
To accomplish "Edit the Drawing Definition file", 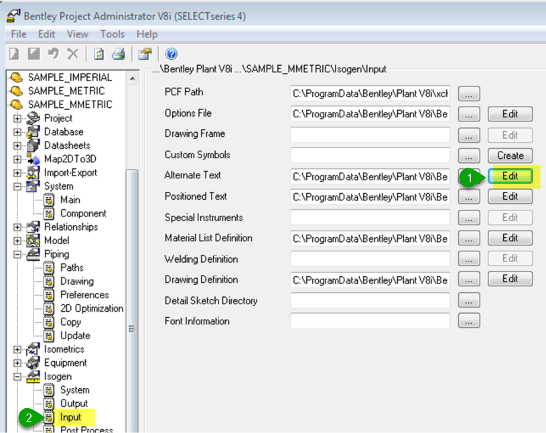I will click(510, 279).
